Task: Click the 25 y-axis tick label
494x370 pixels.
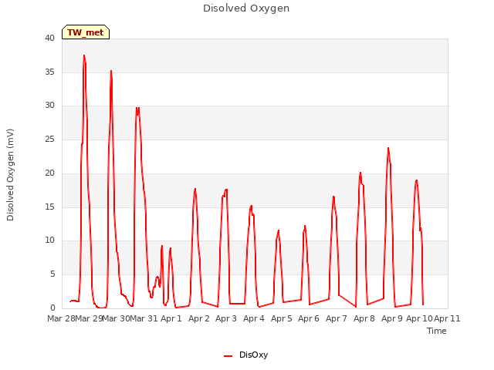Action: point(49,139)
